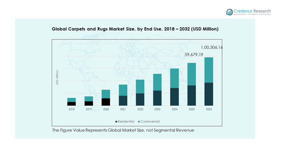
Task: Click the Commercial legend color swatch
Action: pos(139,122)
